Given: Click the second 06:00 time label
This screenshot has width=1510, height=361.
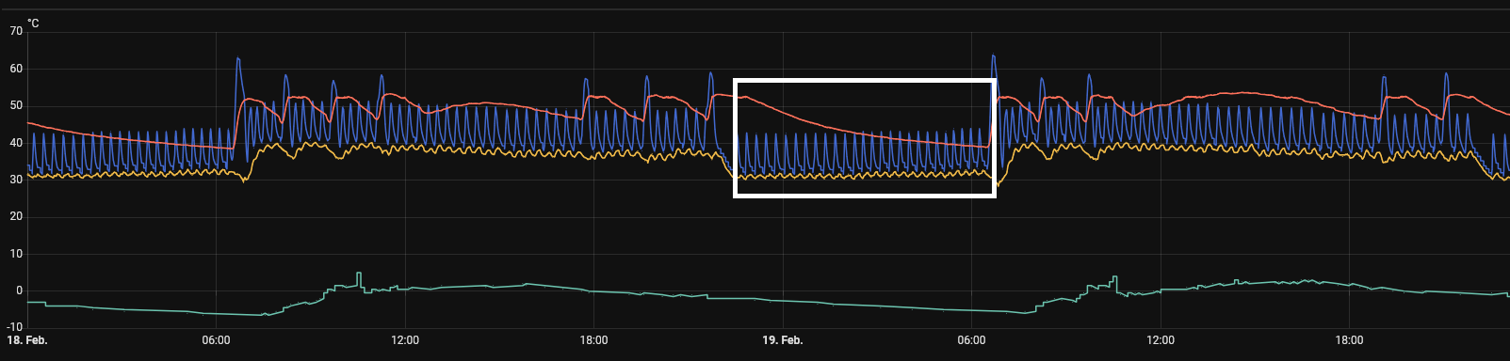Looking at the screenshot, I should click(971, 340).
